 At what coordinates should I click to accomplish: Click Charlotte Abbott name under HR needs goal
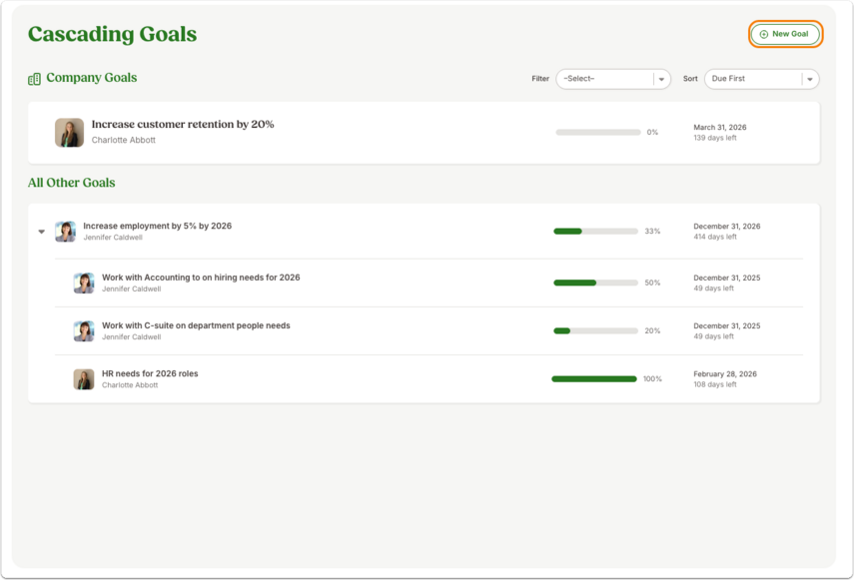tap(130, 385)
